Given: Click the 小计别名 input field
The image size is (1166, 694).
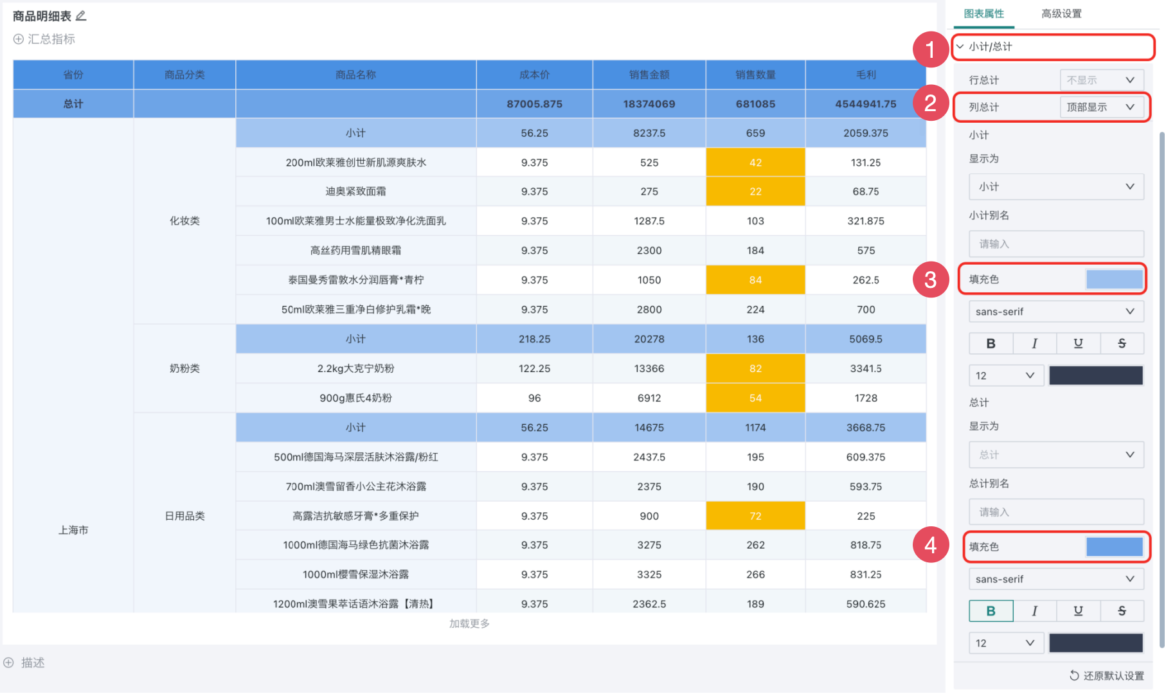Looking at the screenshot, I should (x=1057, y=244).
